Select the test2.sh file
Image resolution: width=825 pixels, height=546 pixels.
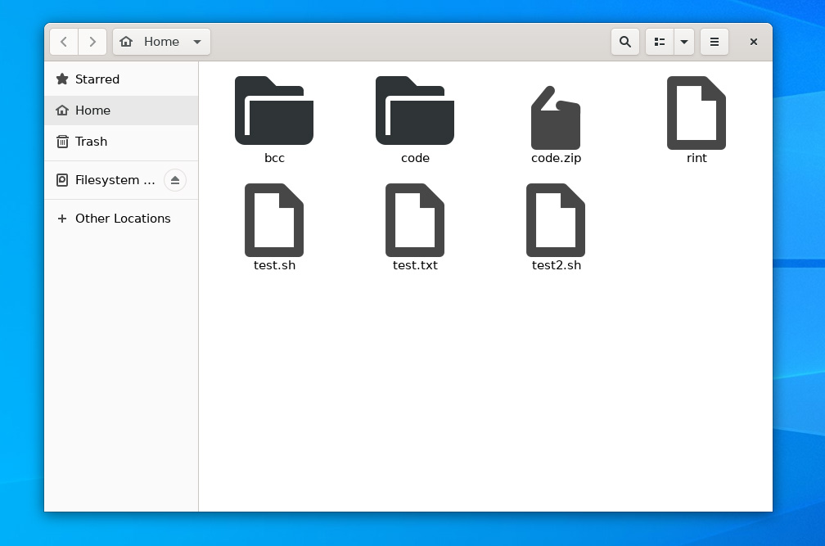[x=556, y=220]
